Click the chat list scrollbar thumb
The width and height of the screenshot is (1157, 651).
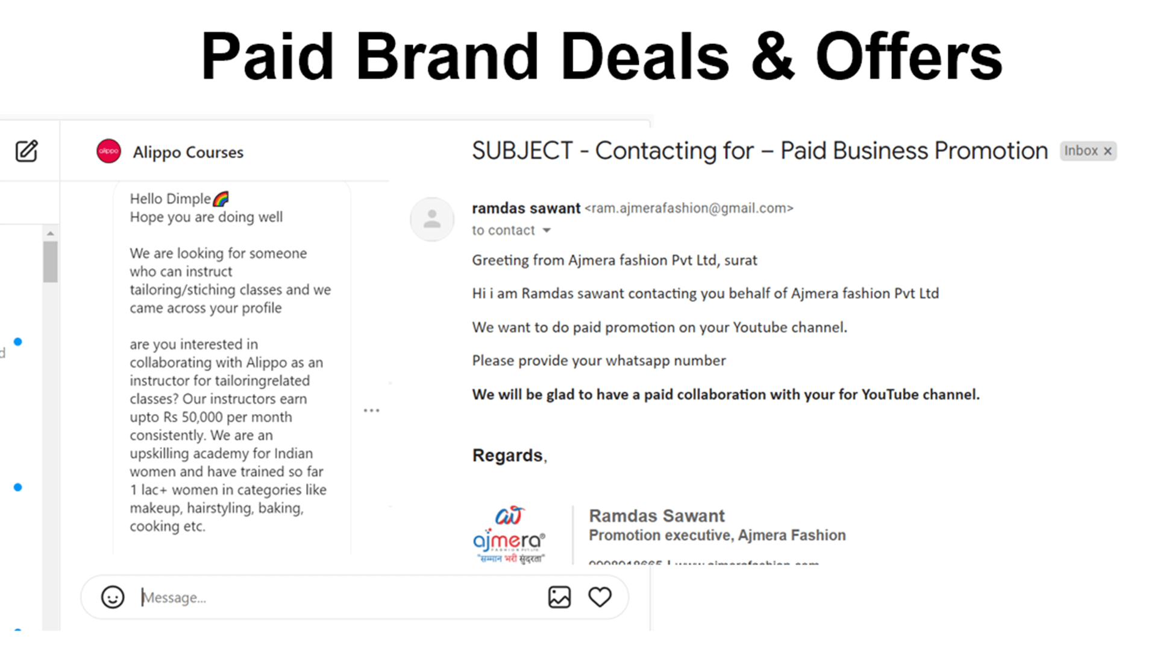pos(51,262)
